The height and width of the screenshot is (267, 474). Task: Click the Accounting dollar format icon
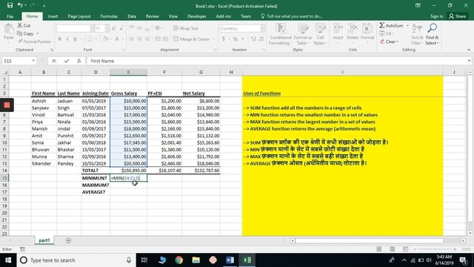click(224, 39)
